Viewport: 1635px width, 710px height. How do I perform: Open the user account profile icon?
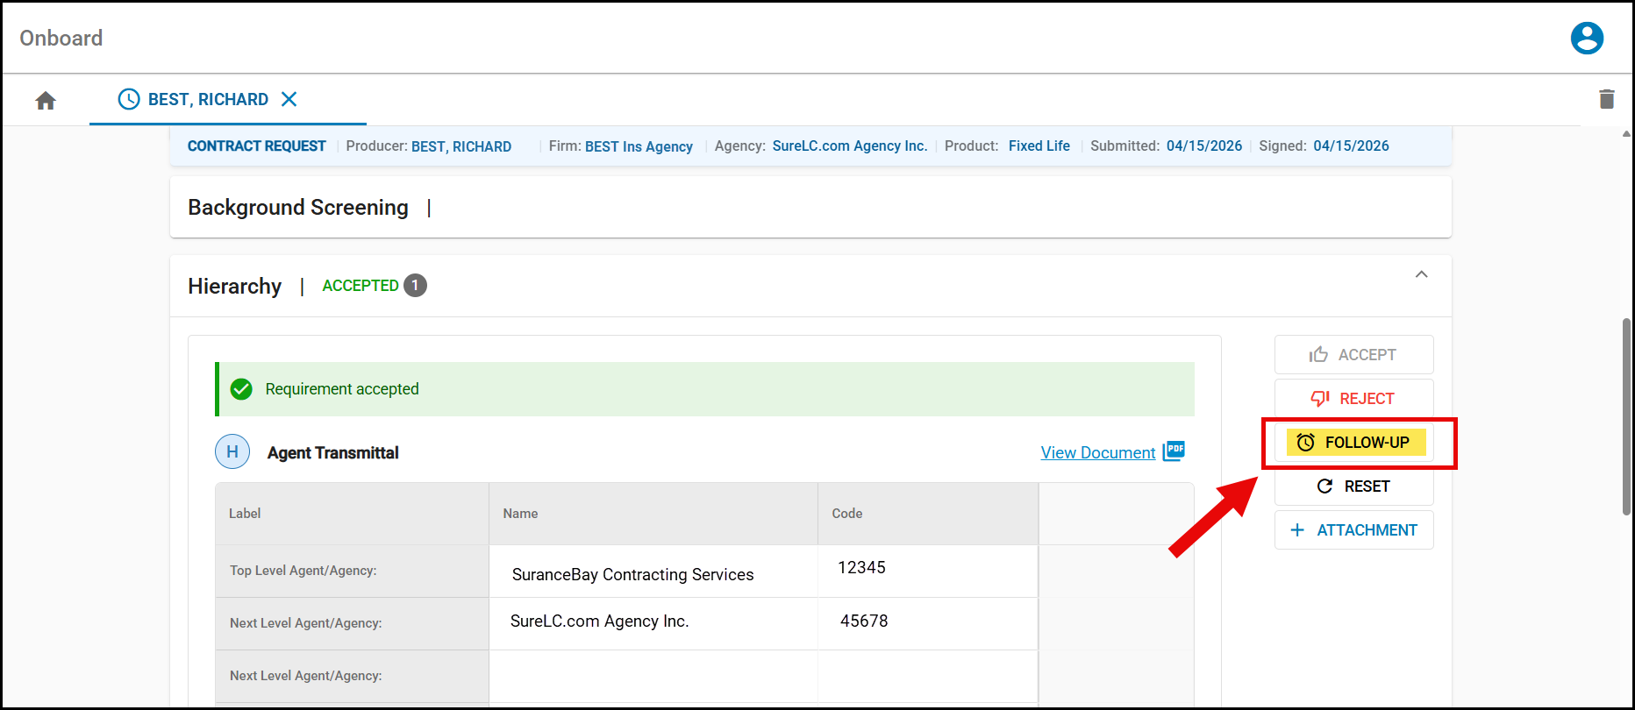[1587, 39]
